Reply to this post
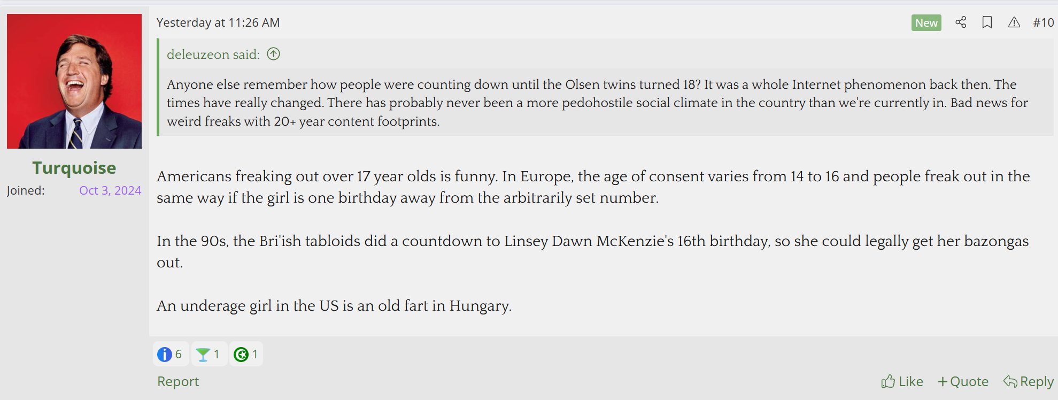 [1036, 381]
